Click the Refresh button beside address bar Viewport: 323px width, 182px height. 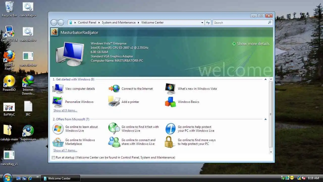point(208,22)
